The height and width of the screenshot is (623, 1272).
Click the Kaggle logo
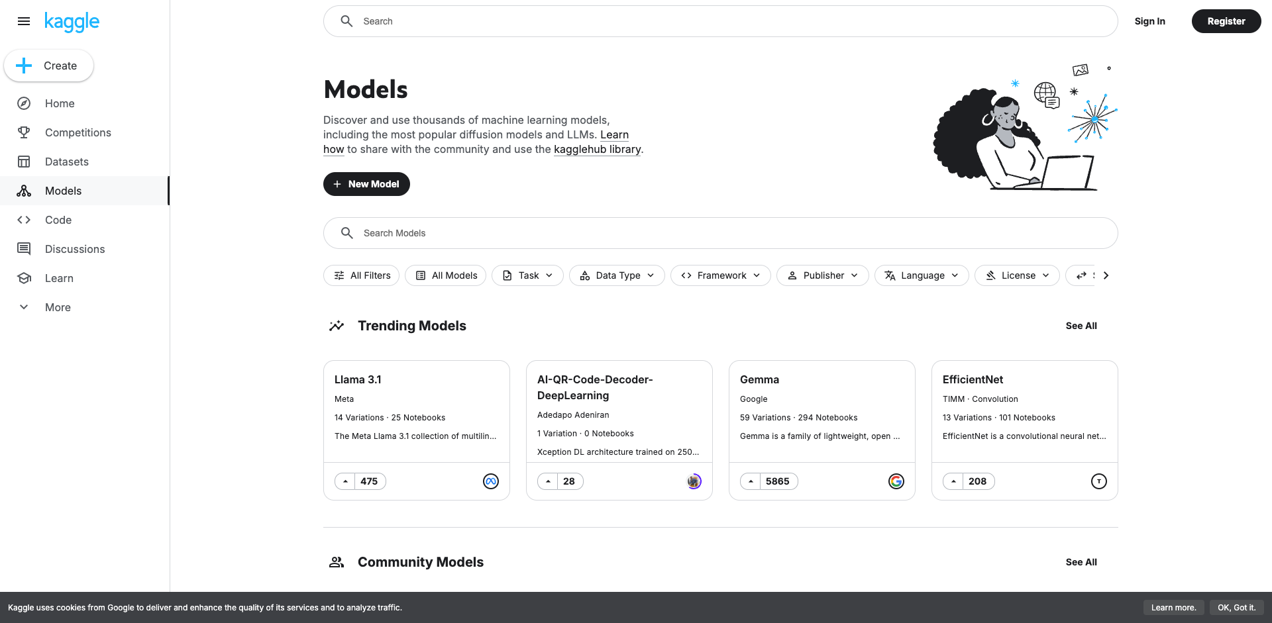click(x=72, y=21)
